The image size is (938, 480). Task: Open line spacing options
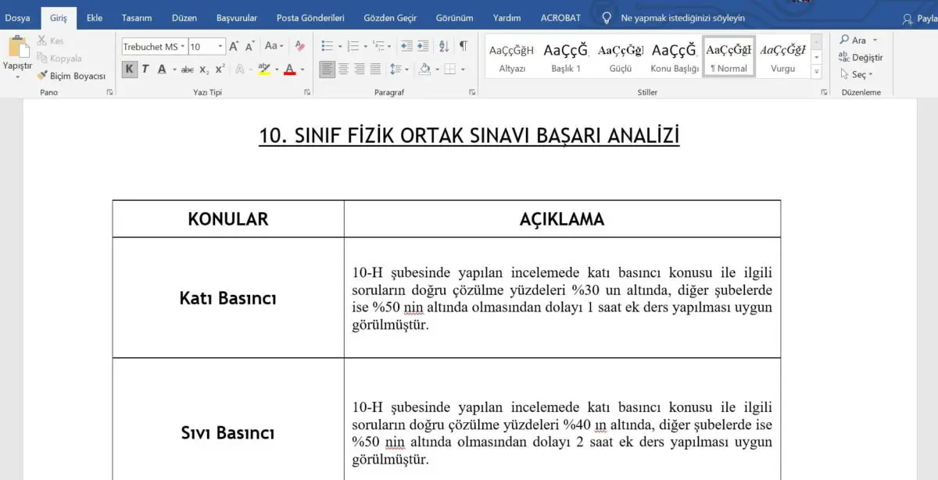(x=399, y=69)
